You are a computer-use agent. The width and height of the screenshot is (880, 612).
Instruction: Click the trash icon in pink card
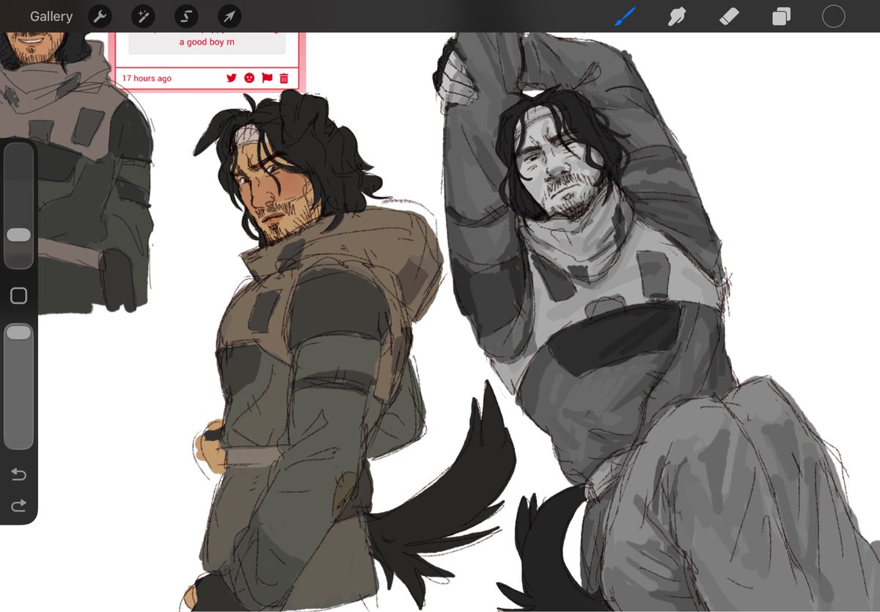[284, 78]
